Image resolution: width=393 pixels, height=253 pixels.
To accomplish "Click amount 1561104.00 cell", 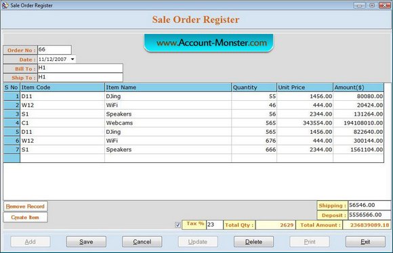I will [358, 149].
